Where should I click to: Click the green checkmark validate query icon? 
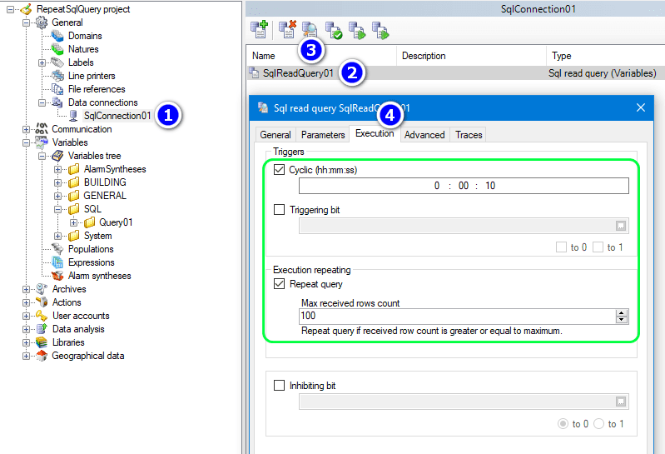click(x=334, y=31)
